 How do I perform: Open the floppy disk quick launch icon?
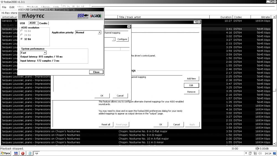[x=16, y=153]
